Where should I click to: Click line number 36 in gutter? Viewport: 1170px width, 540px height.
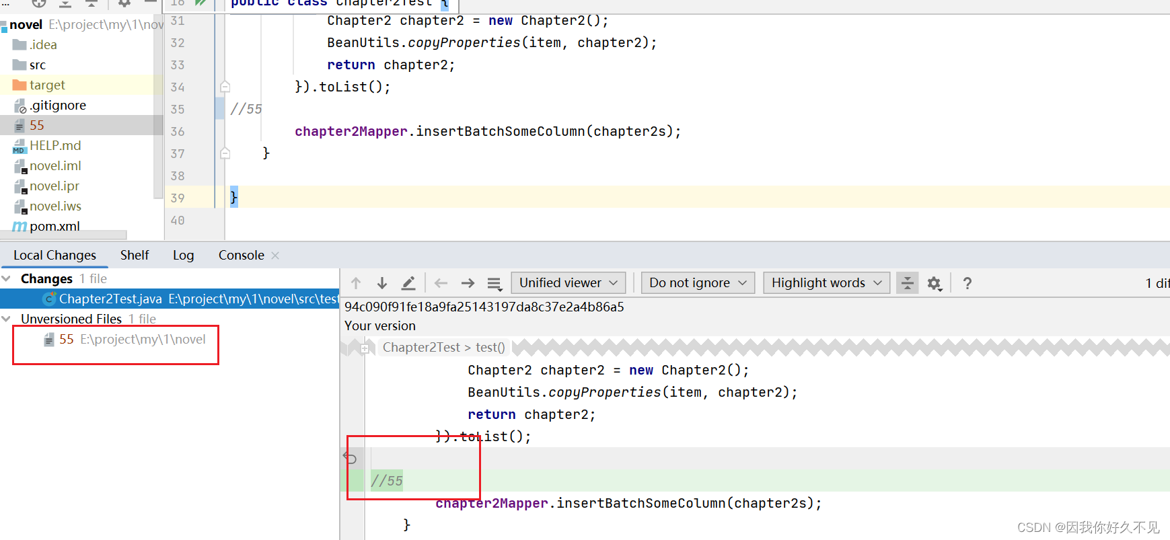point(178,131)
